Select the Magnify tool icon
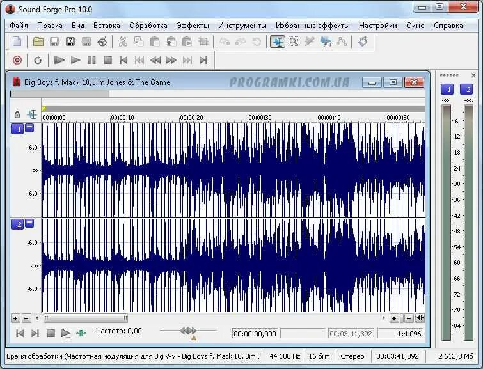483x369 pixels. tap(294, 42)
